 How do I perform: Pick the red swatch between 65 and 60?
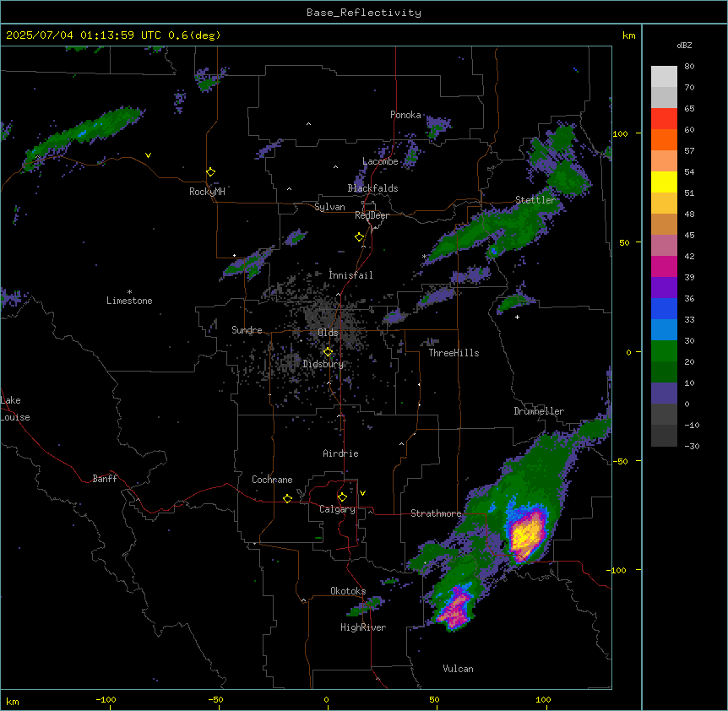[664, 118]
